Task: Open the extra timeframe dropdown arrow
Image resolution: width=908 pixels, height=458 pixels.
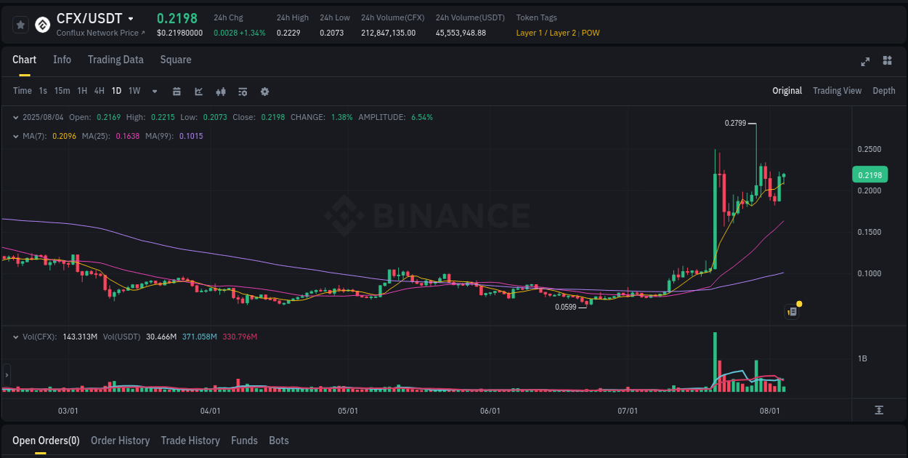Action: tap(154, 91)
